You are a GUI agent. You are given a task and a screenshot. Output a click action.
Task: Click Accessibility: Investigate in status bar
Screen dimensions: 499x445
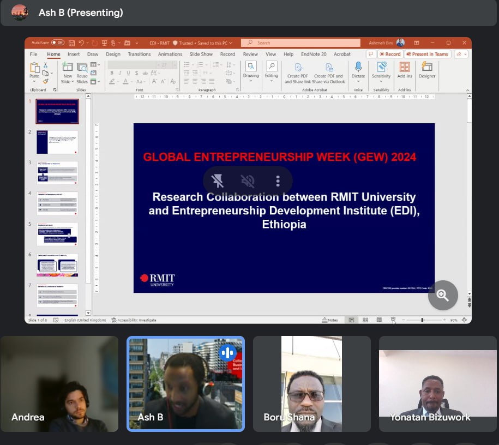[134, 320]
